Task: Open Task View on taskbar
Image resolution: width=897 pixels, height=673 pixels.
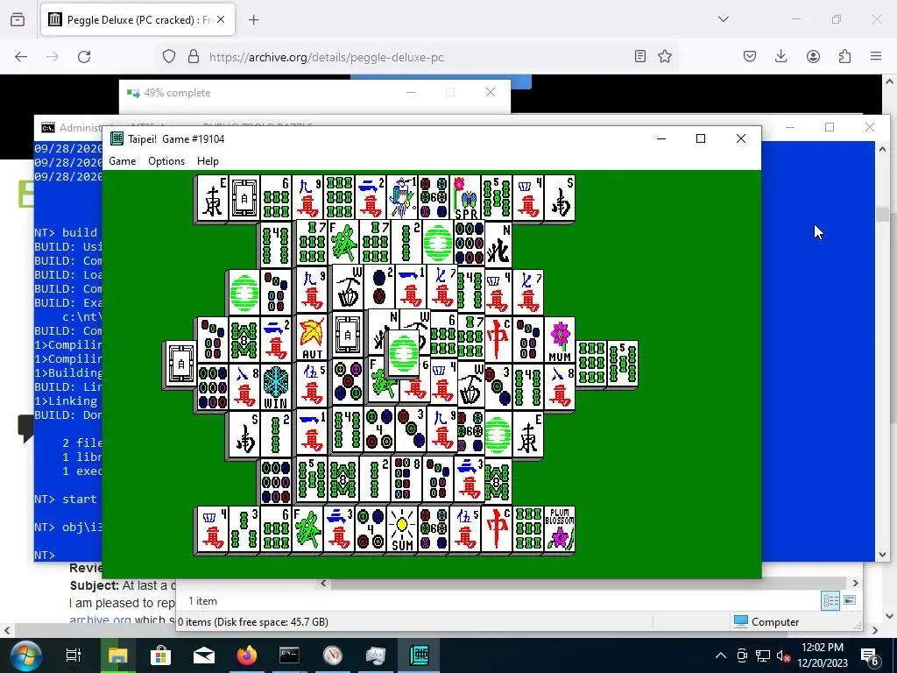Action: pos(74,655)
